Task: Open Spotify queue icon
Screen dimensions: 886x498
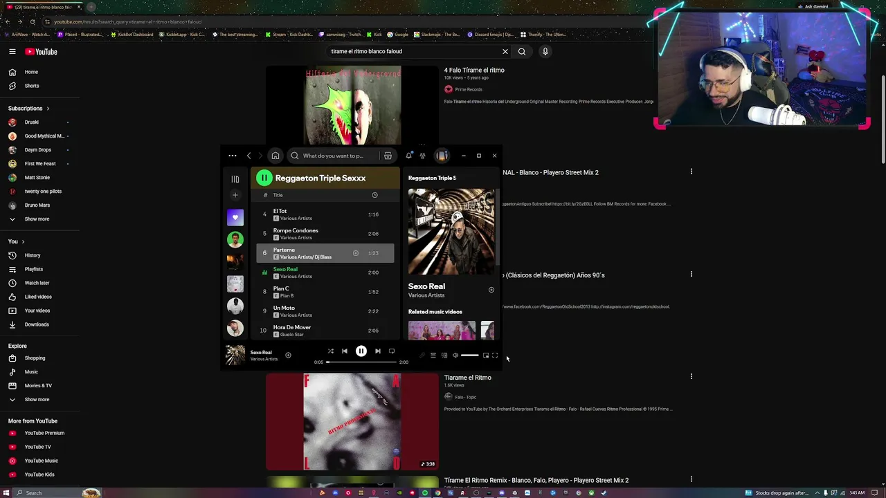Action: [433, 356]
